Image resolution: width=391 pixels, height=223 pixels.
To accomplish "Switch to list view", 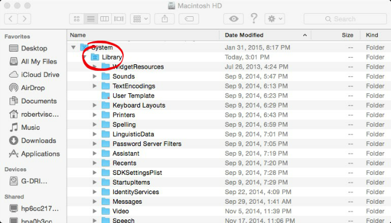I will 90,19.
